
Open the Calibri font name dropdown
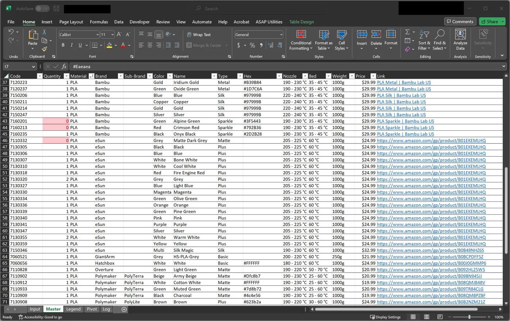click(x=97, y=35)
